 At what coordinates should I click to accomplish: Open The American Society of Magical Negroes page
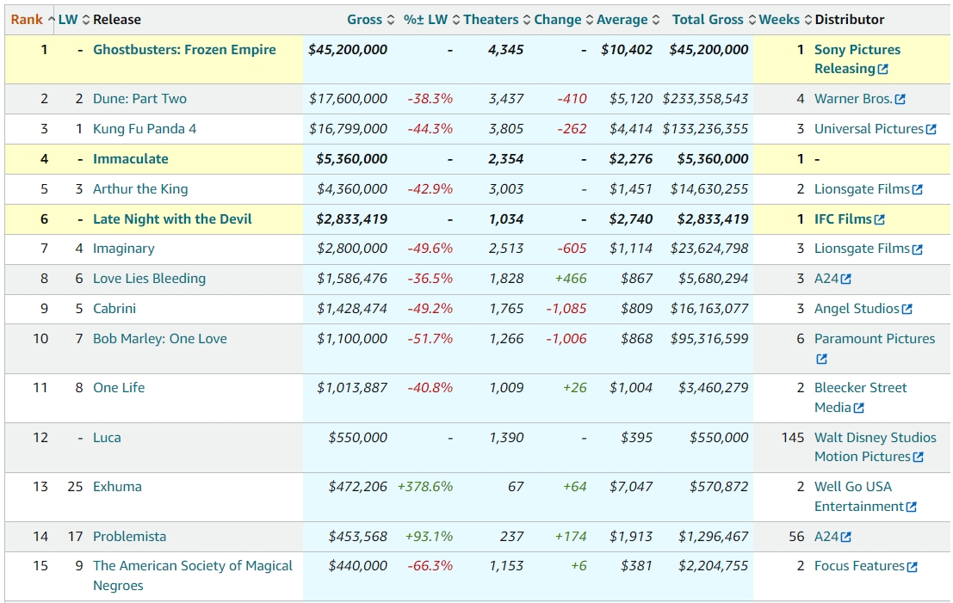193,575
